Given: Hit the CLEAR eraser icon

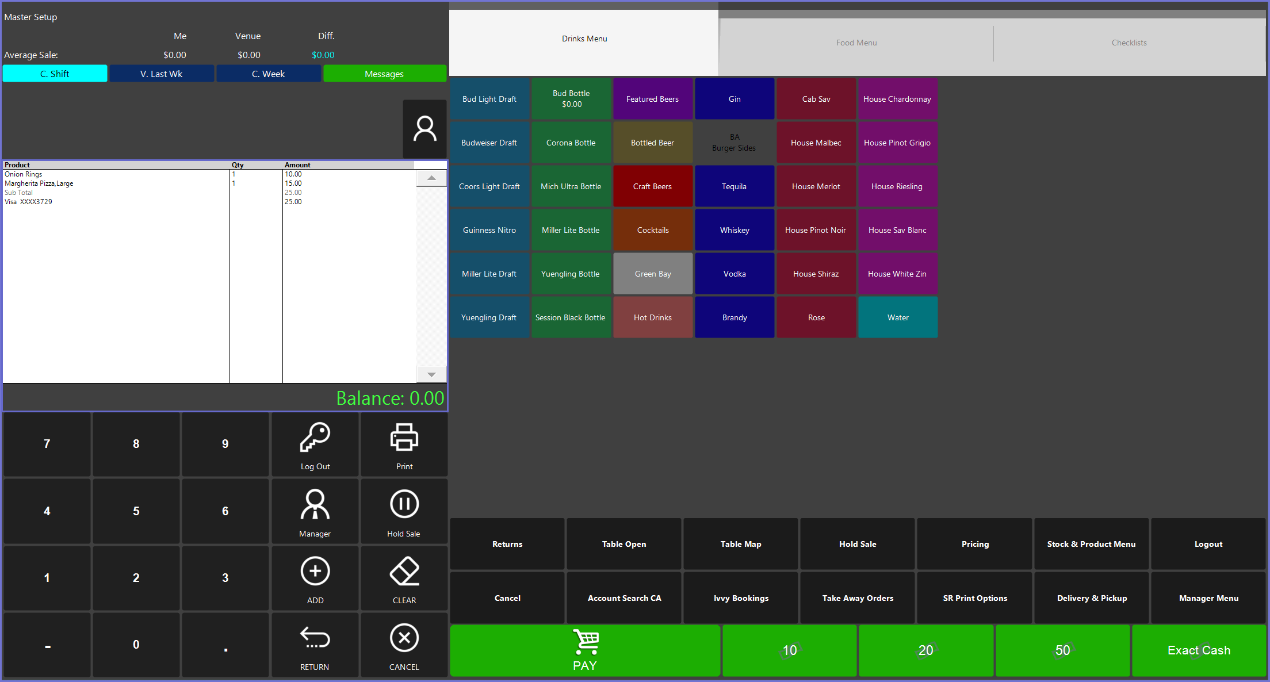Looking at the screenshot, I should click(404, 572).
